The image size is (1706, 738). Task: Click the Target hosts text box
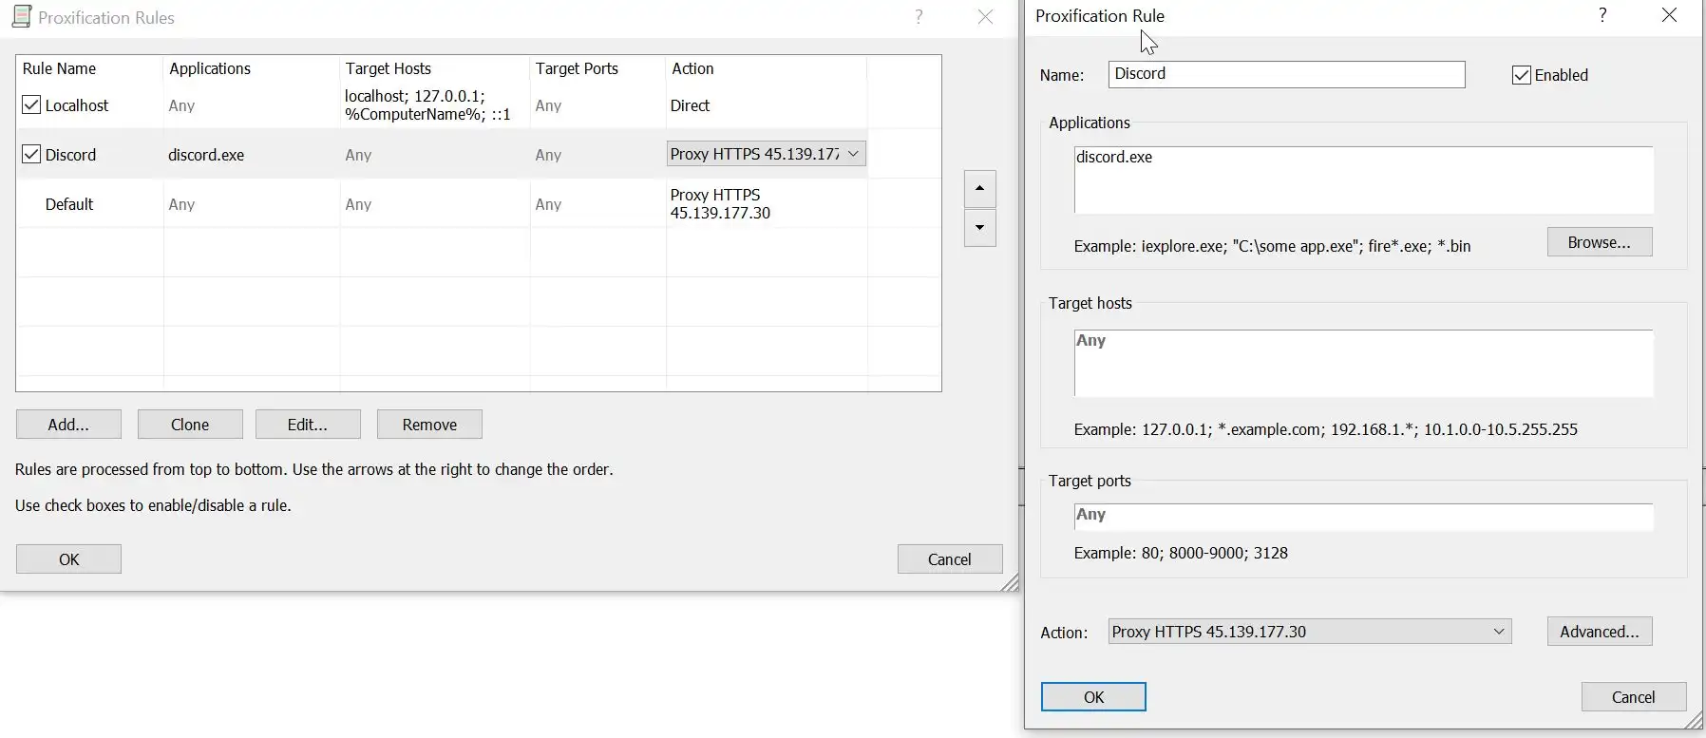(x=1363, y=363)
